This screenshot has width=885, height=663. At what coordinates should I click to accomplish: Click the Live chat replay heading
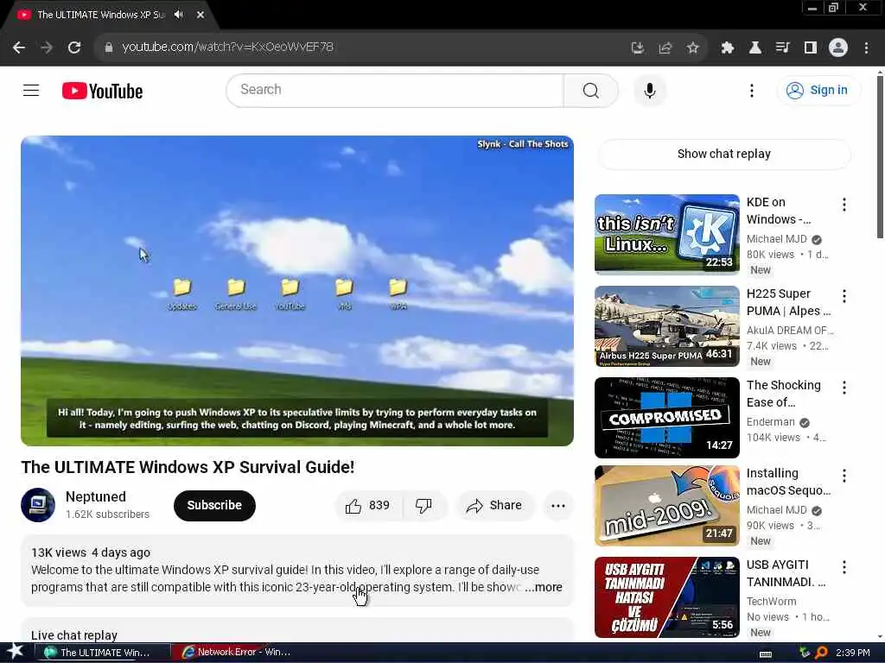pyautogui.click(x=74, y=635)
